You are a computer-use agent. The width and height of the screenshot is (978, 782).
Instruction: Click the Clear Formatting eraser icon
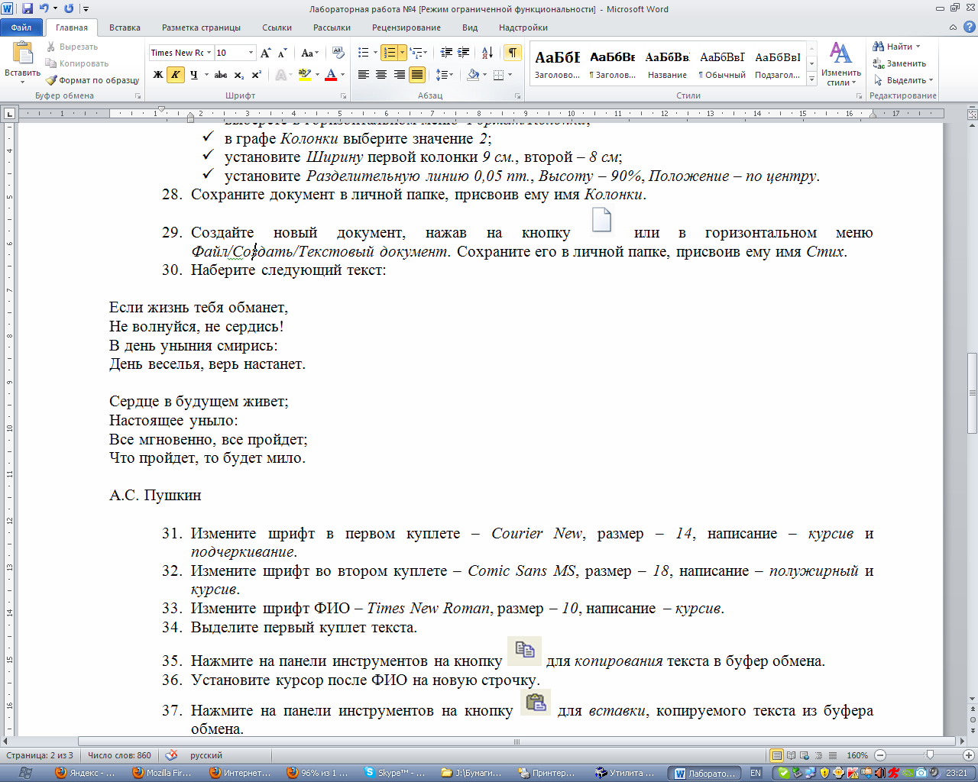click(x=338, y=53)
